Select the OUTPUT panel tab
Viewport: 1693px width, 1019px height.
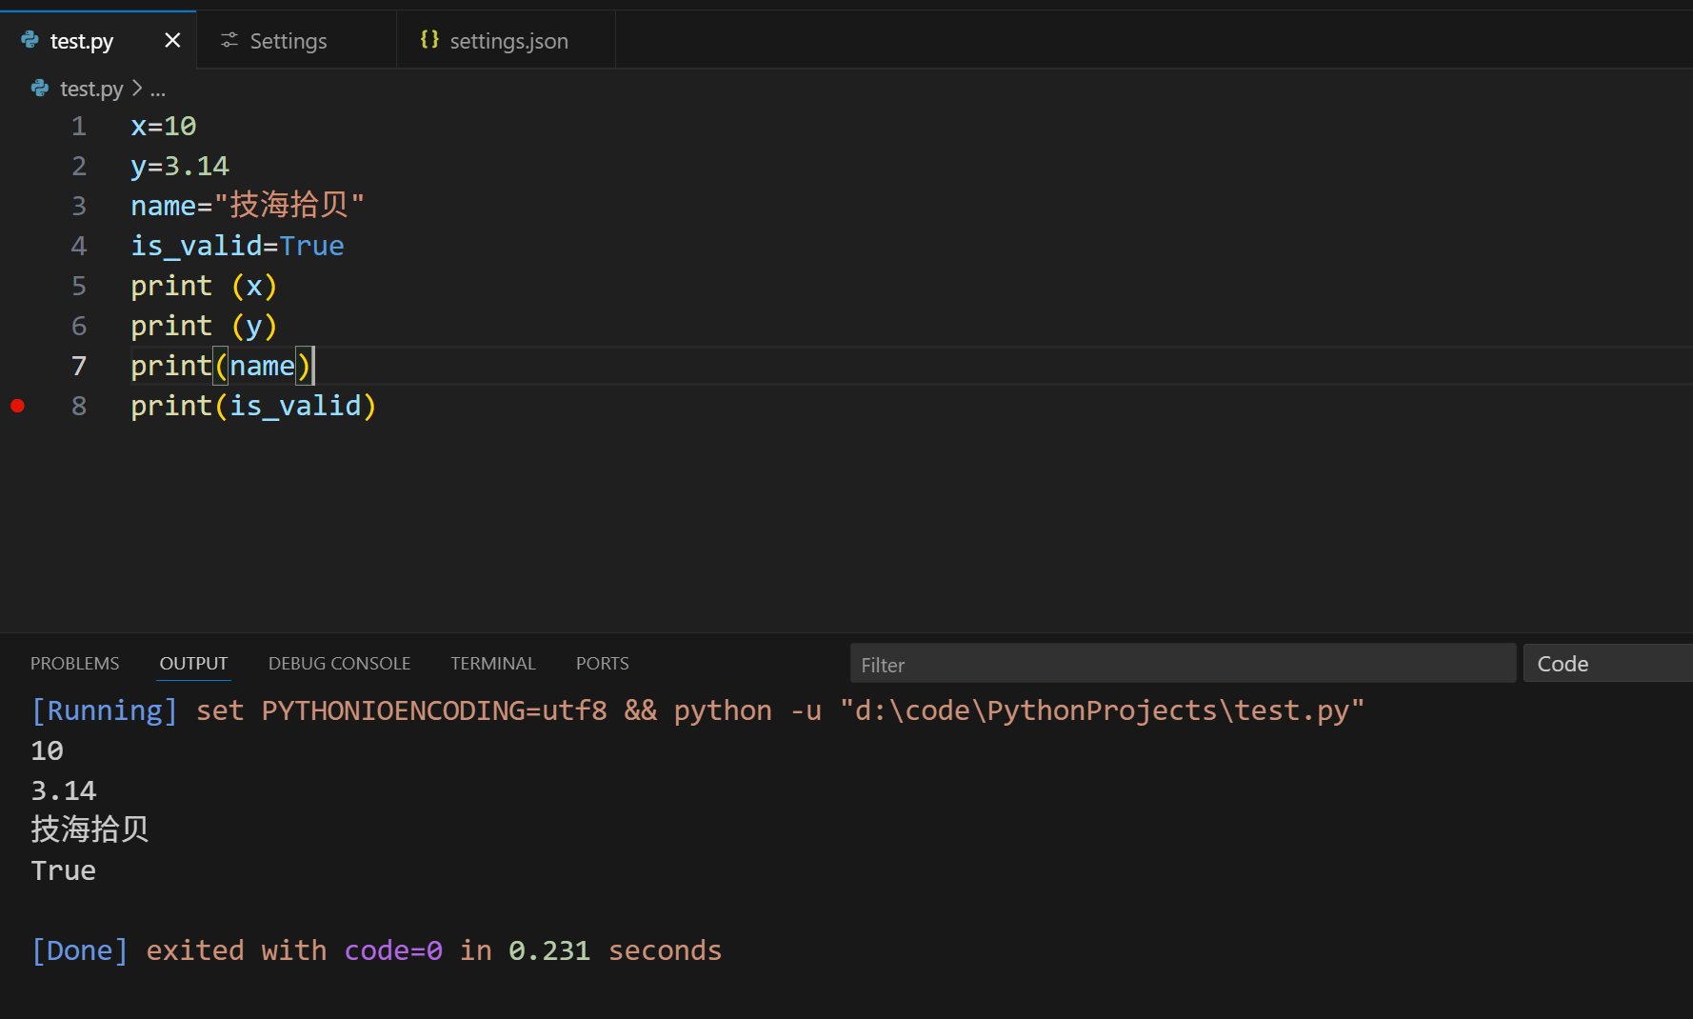tap(194, 663)
